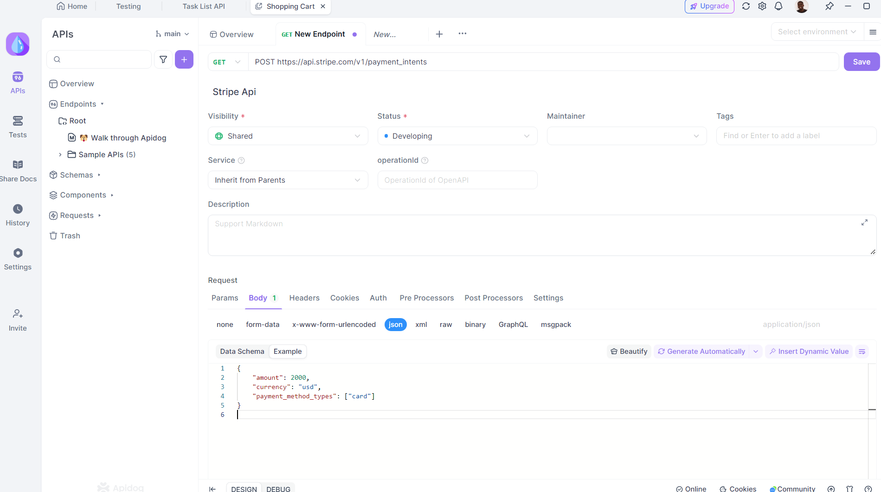Image resolution: width=881 pixels, height=492 pixels.
Task: Add a new tab with plus icon
Action: [439, 34]
